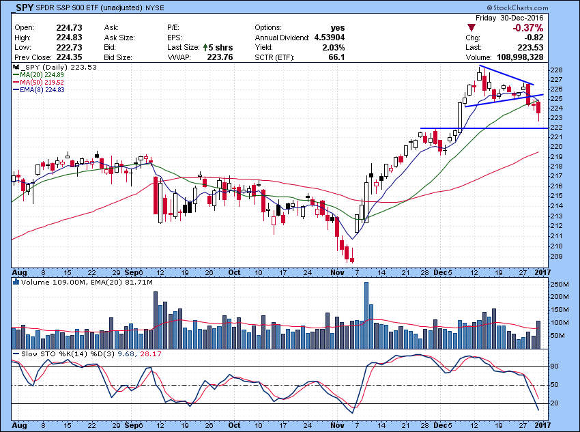Click the 'EPS:' label
This screenshot has height=432, width=580.
click(x=175, y=38)
